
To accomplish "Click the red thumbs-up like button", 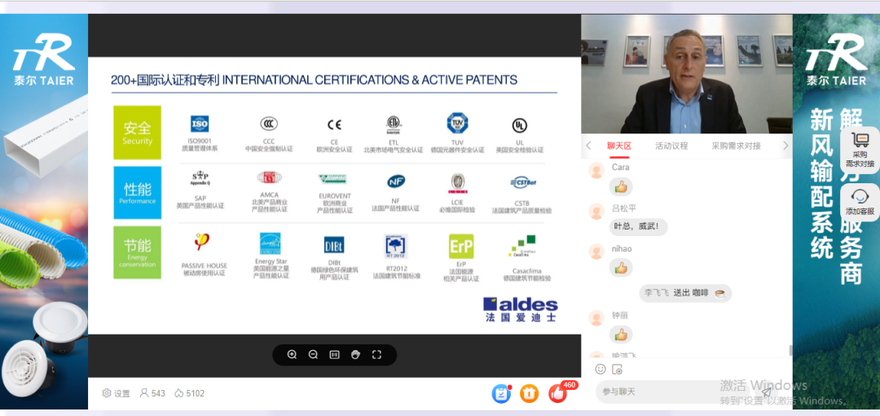I will coord(557,393).
